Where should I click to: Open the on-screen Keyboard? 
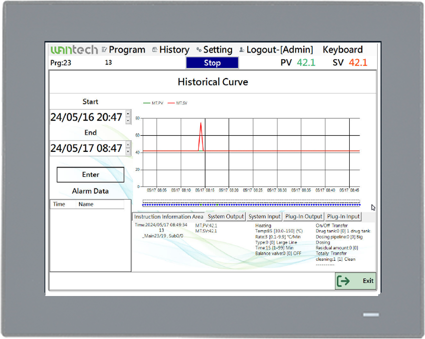(x=342, y=50)
